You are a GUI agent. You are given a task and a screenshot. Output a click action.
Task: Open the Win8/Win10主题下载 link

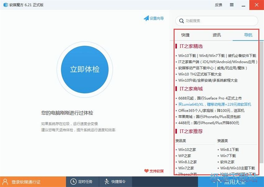[238, 168]
